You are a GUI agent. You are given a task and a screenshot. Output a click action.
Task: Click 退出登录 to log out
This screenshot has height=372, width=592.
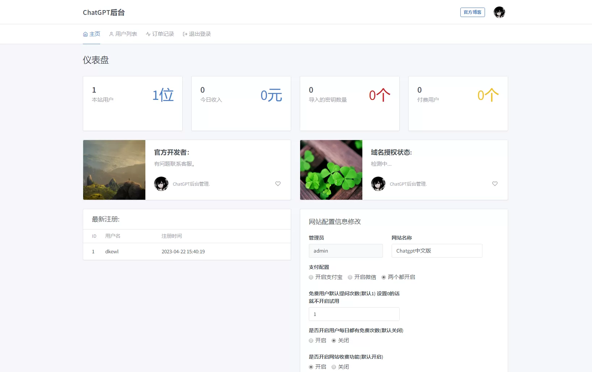[x=199, y=34]
